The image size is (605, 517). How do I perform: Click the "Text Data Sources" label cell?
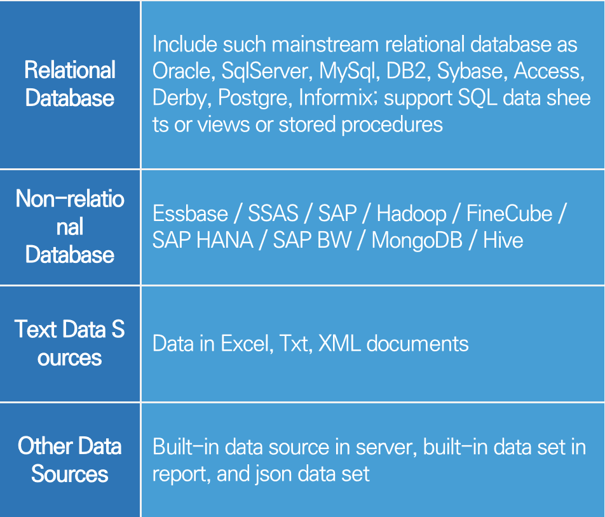point(70,343)
